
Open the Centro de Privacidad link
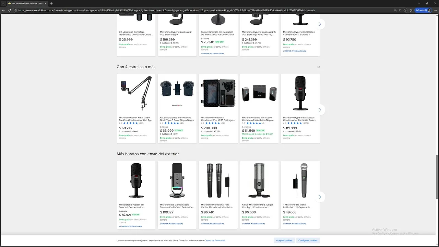point(215,240)
